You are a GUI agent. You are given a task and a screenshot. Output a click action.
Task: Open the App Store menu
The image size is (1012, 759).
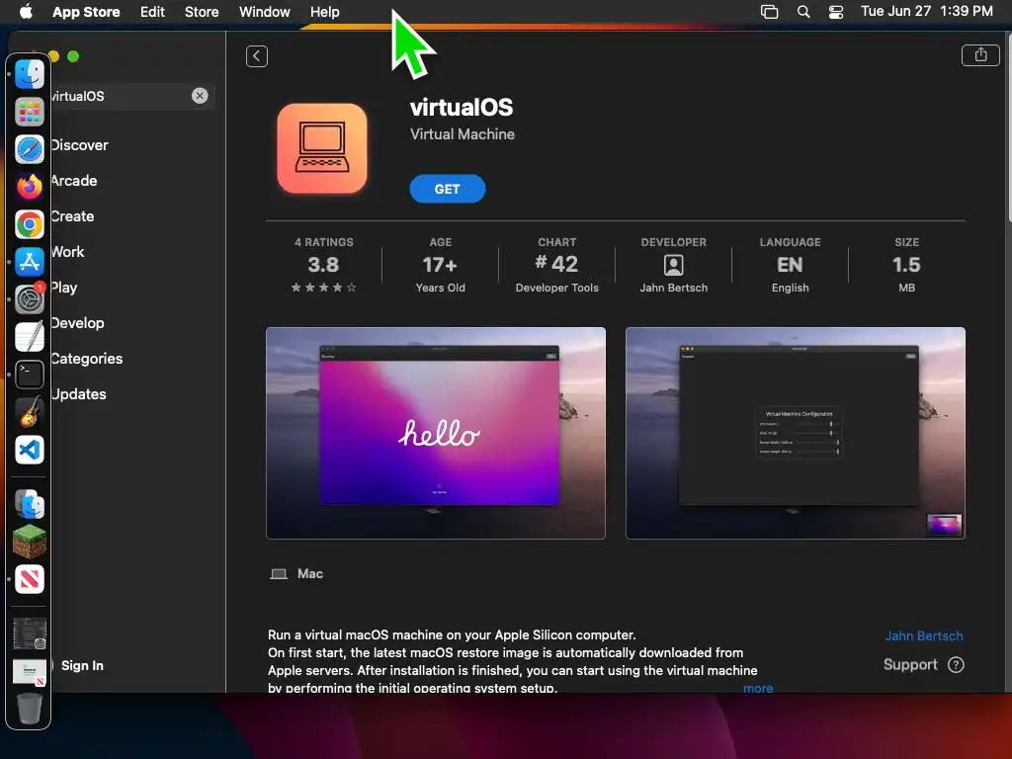pyautogui.click(x=86, y=12)
